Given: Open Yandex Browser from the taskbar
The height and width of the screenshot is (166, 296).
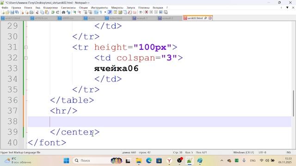Looking at the screenshot, I should pyautogui.click(x=169, y=160).
